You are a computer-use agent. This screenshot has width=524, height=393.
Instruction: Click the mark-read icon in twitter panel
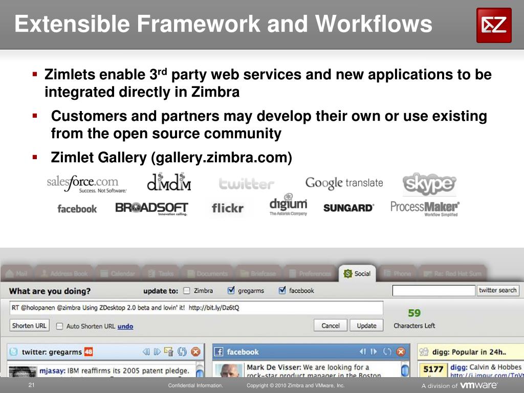click(x=169, y=352)
